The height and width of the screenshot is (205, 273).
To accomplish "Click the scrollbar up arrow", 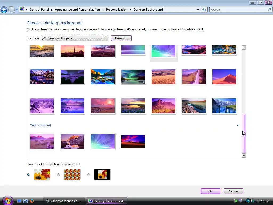I will pos(244,48).
